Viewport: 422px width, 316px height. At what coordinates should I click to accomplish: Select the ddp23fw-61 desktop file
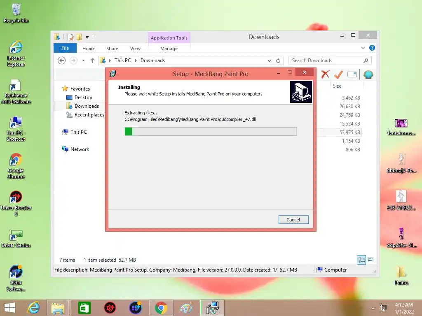click(x=401, y=237)
